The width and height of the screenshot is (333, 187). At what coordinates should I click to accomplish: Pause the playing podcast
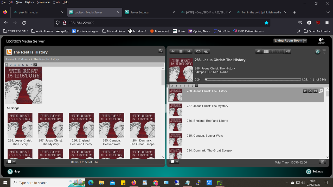coord(181,51)
